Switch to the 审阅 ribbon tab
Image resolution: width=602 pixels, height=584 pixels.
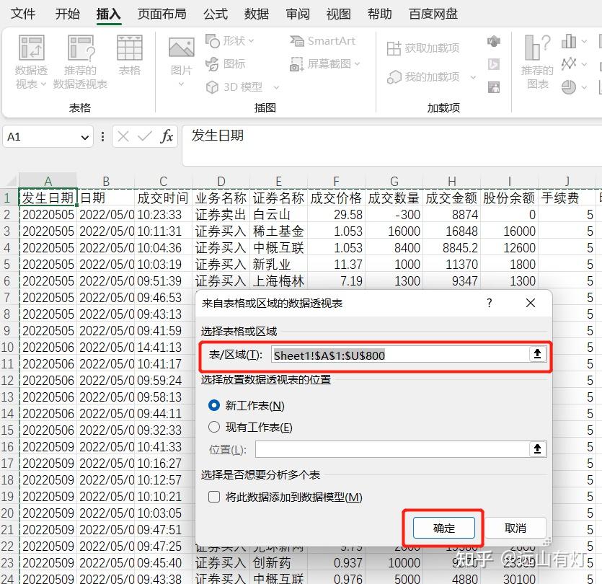pyautogui.click(x=298, y=14)
